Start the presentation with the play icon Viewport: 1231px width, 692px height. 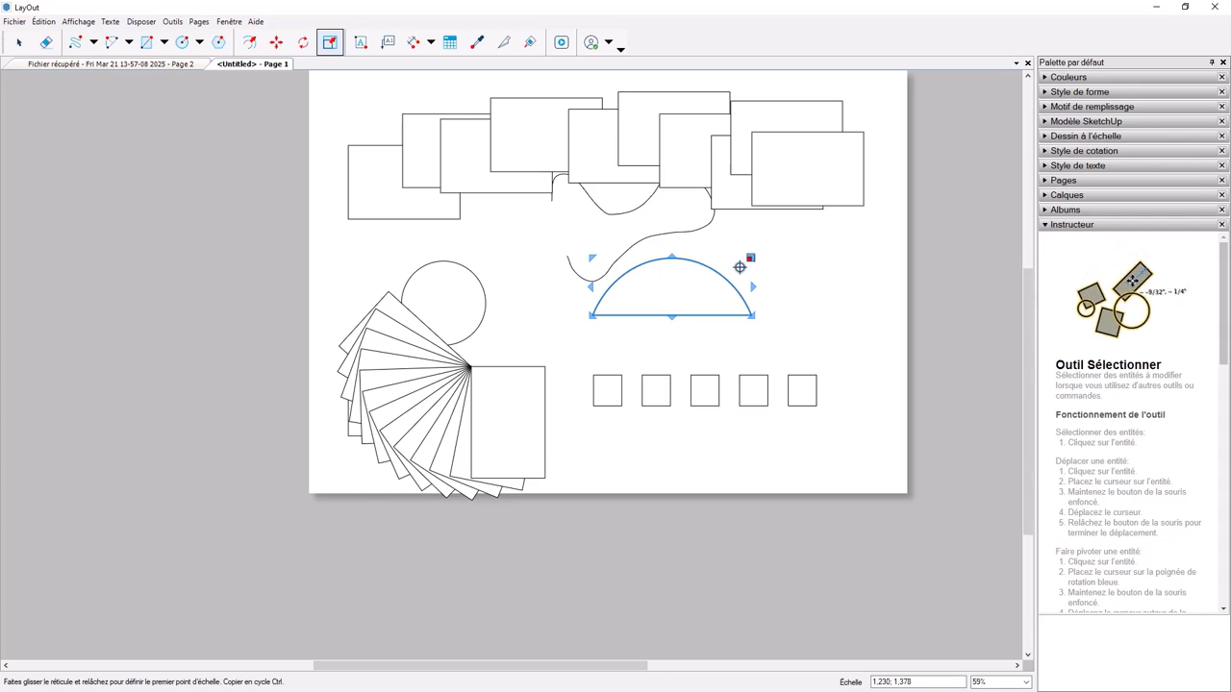562,41
